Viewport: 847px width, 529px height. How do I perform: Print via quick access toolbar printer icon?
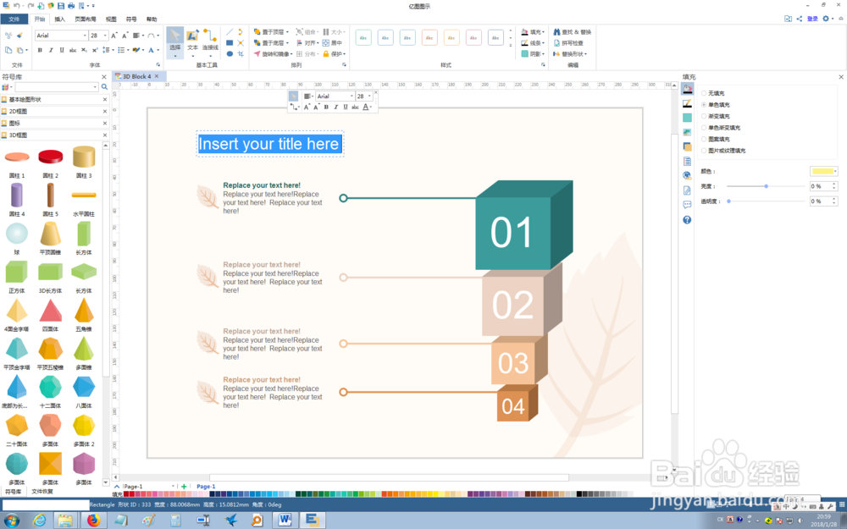click(71, 5)
